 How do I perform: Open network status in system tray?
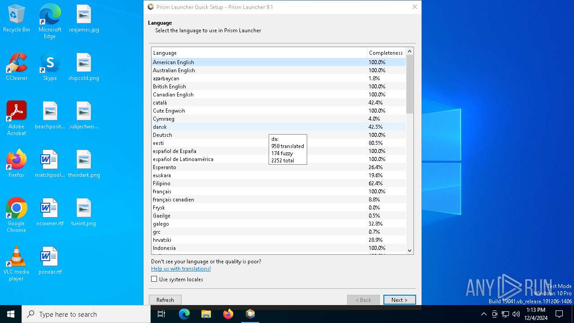click(505, 314)
